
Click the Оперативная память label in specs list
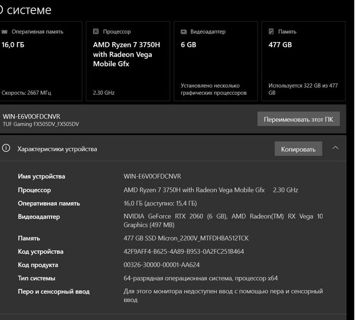(x=49, y=203)
